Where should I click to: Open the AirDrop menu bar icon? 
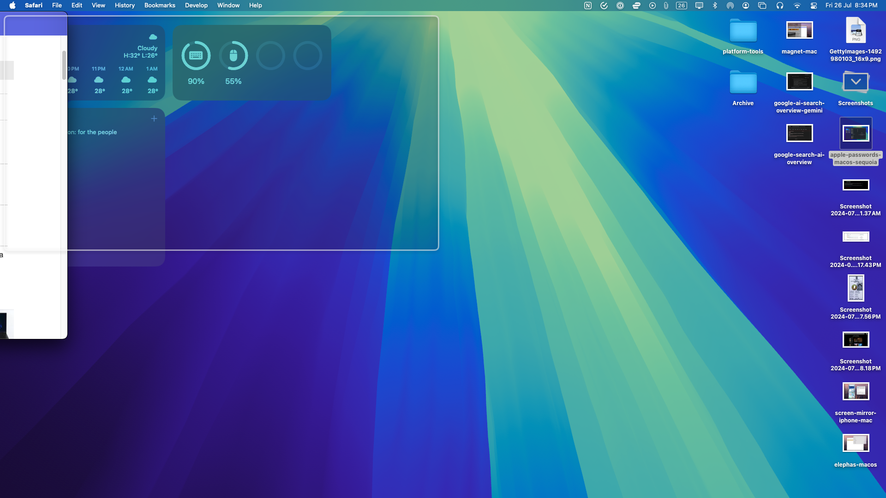pos(730,6)
